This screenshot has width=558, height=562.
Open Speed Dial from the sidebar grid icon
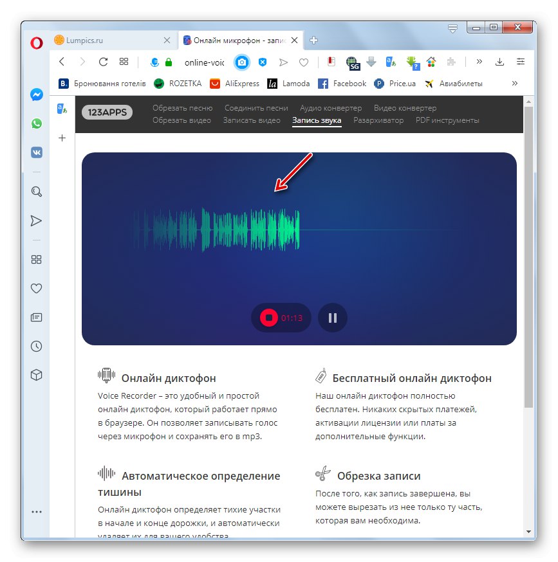point(36,260)
